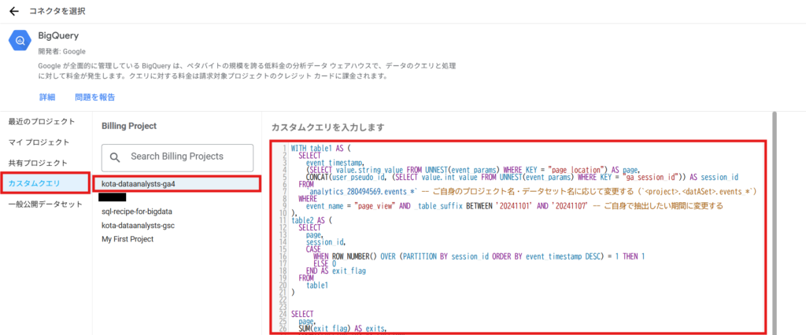
Task: Click the 'WITH table1 AS (' query line
Action: coord(320,148)
